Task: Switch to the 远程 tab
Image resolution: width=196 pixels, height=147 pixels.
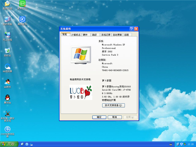Action: pyautogui.click(x=127, y=35)
